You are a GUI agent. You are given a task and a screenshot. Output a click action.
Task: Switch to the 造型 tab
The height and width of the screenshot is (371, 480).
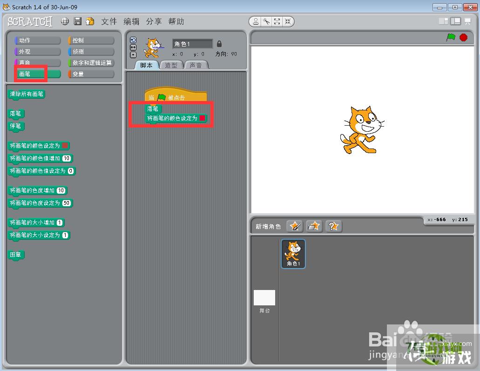[x=171, y=65]
